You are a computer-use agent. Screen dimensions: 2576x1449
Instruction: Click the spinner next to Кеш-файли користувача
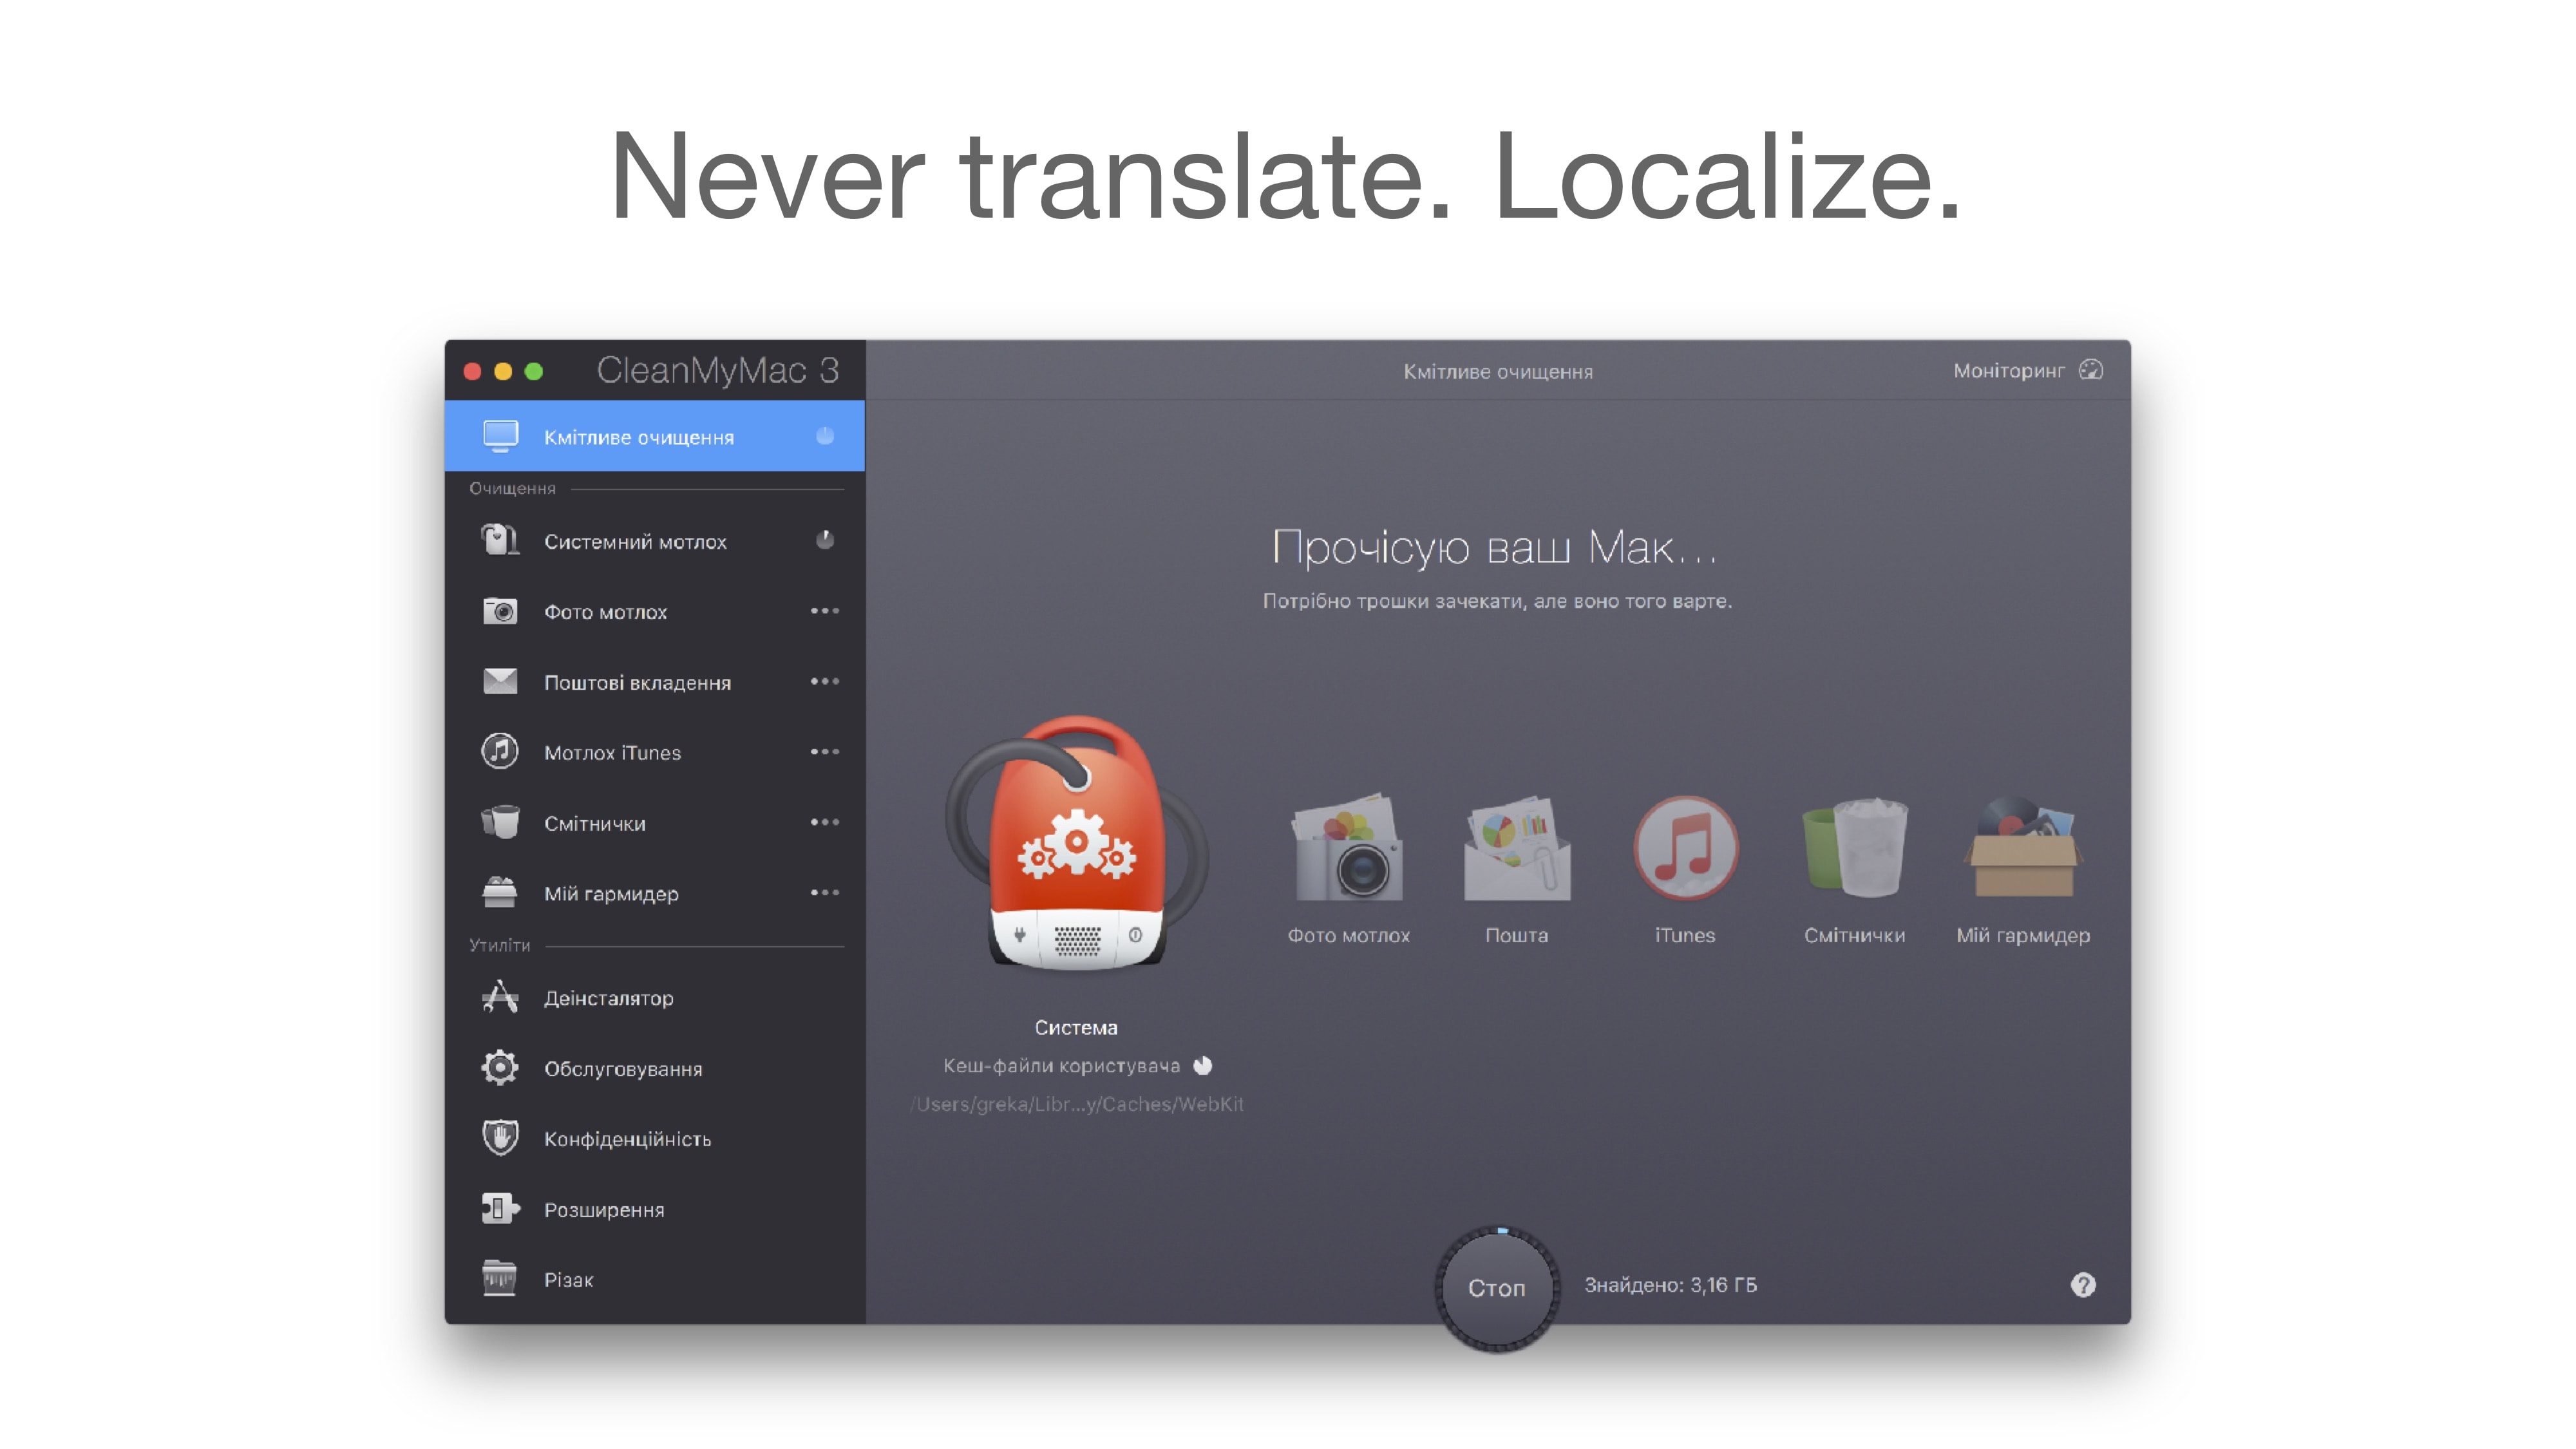tap(1203, 1066)
